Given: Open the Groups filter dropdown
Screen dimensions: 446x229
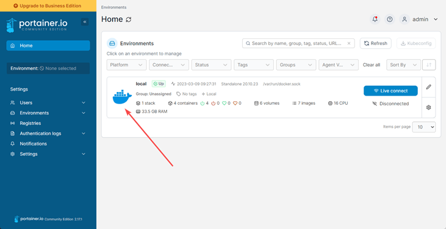Looking at the screenshot, I should point(296,65).
